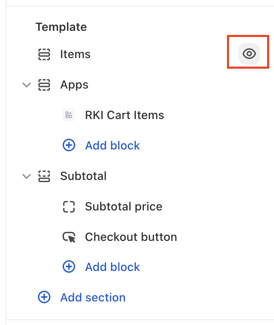The height and width of the screenshot is (325, 274).
Task: Click the Subtotal section icon
Action: click(44, 176)
